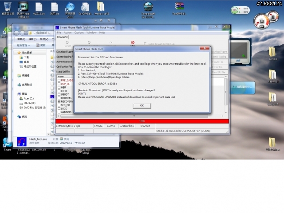The height and width of the screenshot is (213, 284).
Task: Open the 檔案(F) menu in Explorer
Action: coord(21,39)
